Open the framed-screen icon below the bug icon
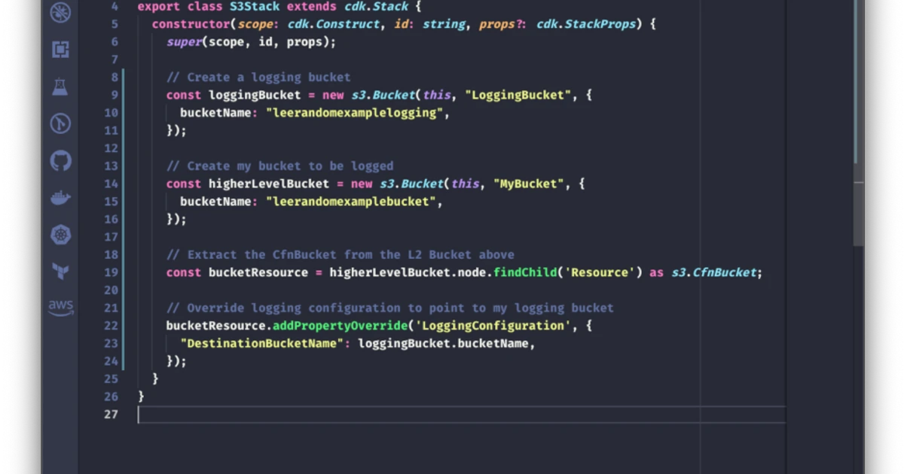This screenshot has width=904, height=474. (x=60, y=50)
